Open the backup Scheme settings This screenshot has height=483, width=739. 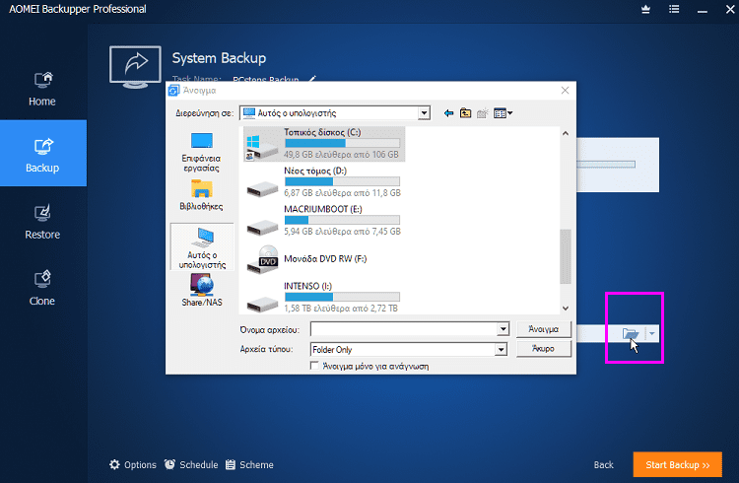(249, 465)
